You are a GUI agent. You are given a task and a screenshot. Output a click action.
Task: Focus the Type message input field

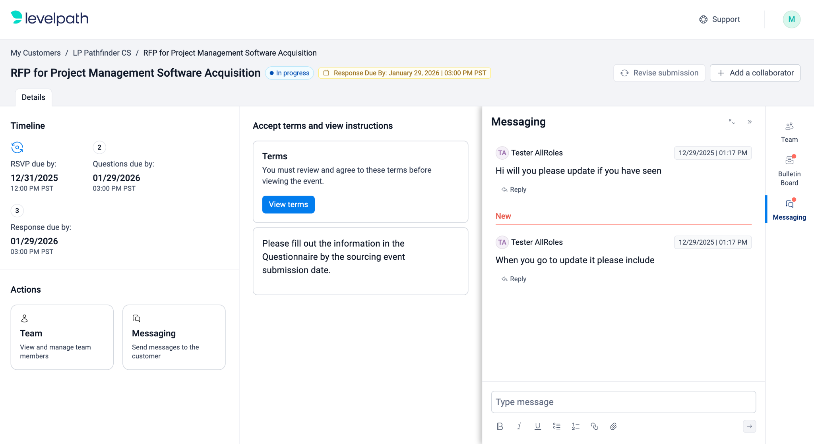coord(623,402)
